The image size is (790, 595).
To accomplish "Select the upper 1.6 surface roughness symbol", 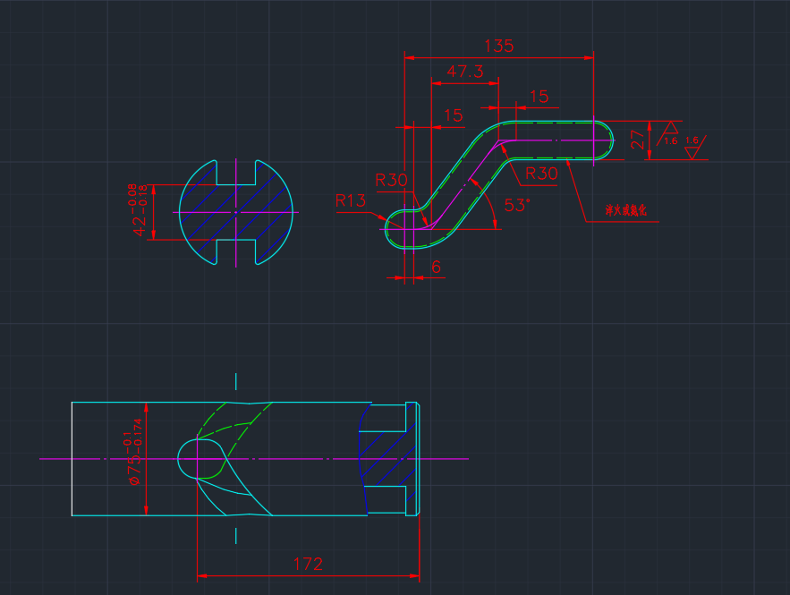I will click(670, 132).
